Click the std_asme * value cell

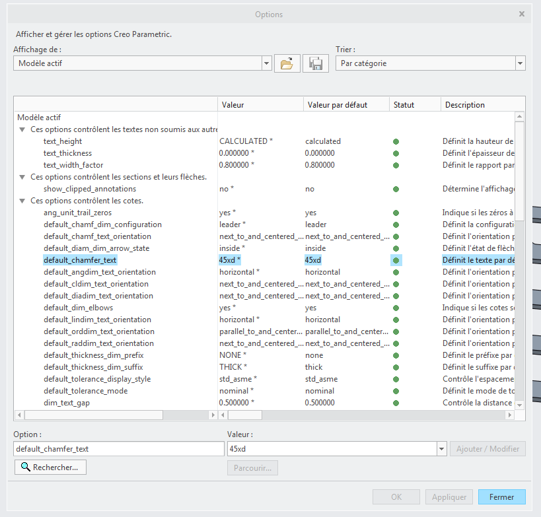pyautogui.click(x=238, y=379)
